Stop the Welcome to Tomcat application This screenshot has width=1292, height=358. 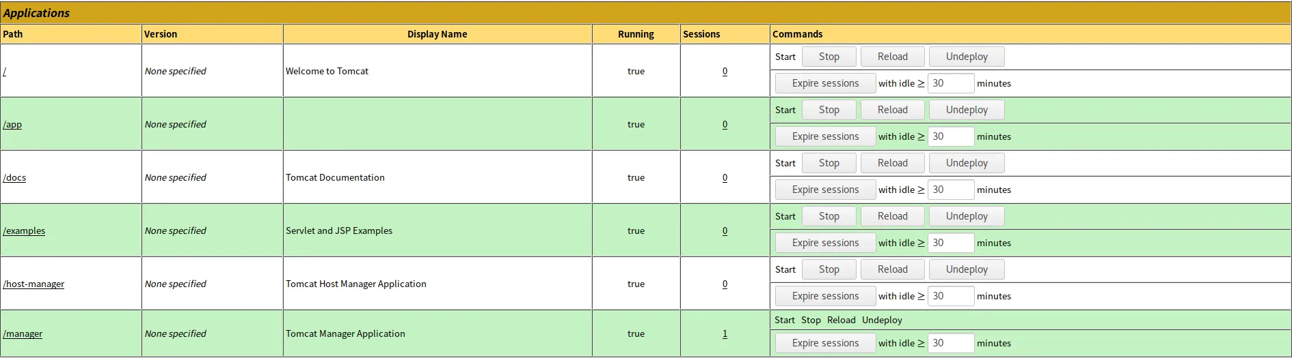tap(829, 57)
